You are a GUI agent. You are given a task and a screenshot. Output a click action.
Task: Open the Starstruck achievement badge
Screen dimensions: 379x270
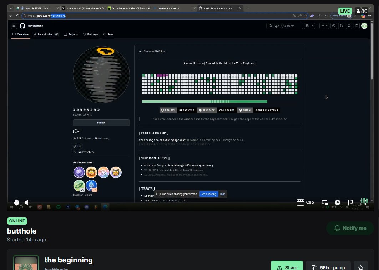(x=116, y=172)
